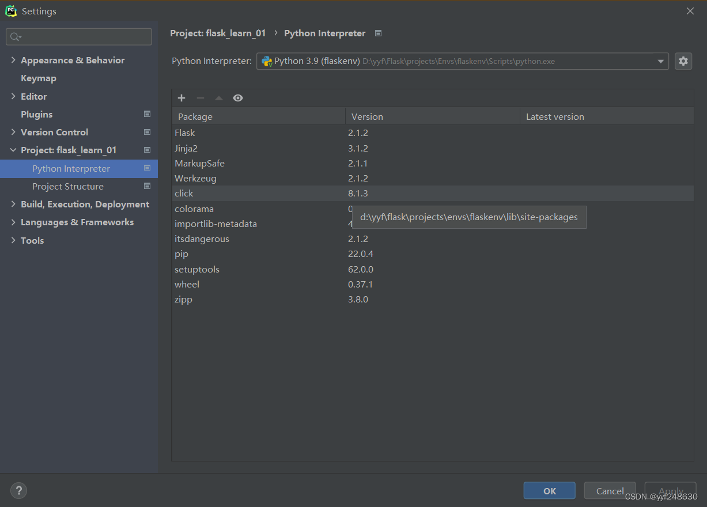
Task: Click the add package plus icon
Action: coord(182,98)
